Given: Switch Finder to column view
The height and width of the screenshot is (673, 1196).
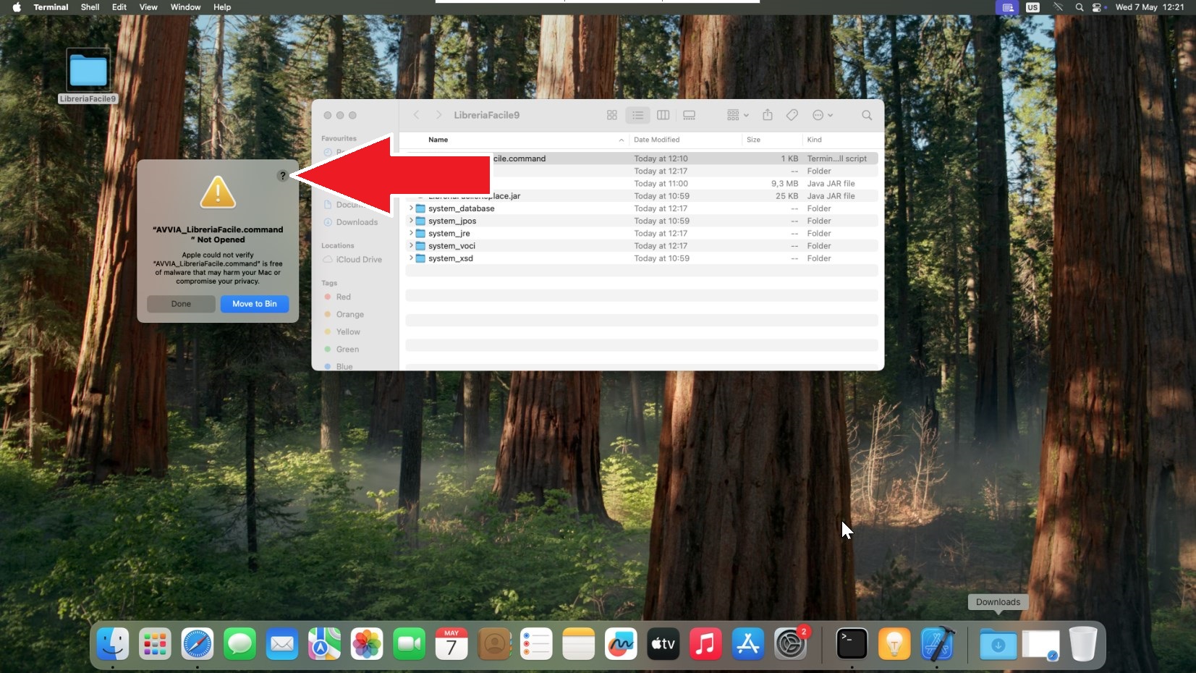Looking at the screenshot, I should point(663,115).
